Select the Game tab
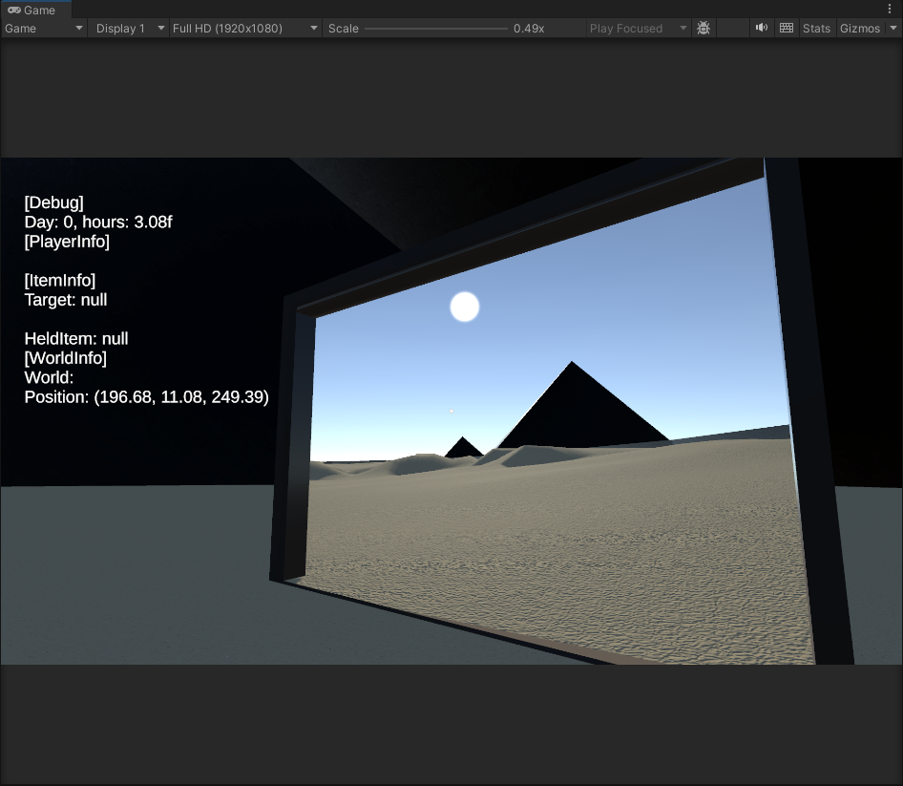Screen dimensions: 903x786 click(x=35, y=10)
